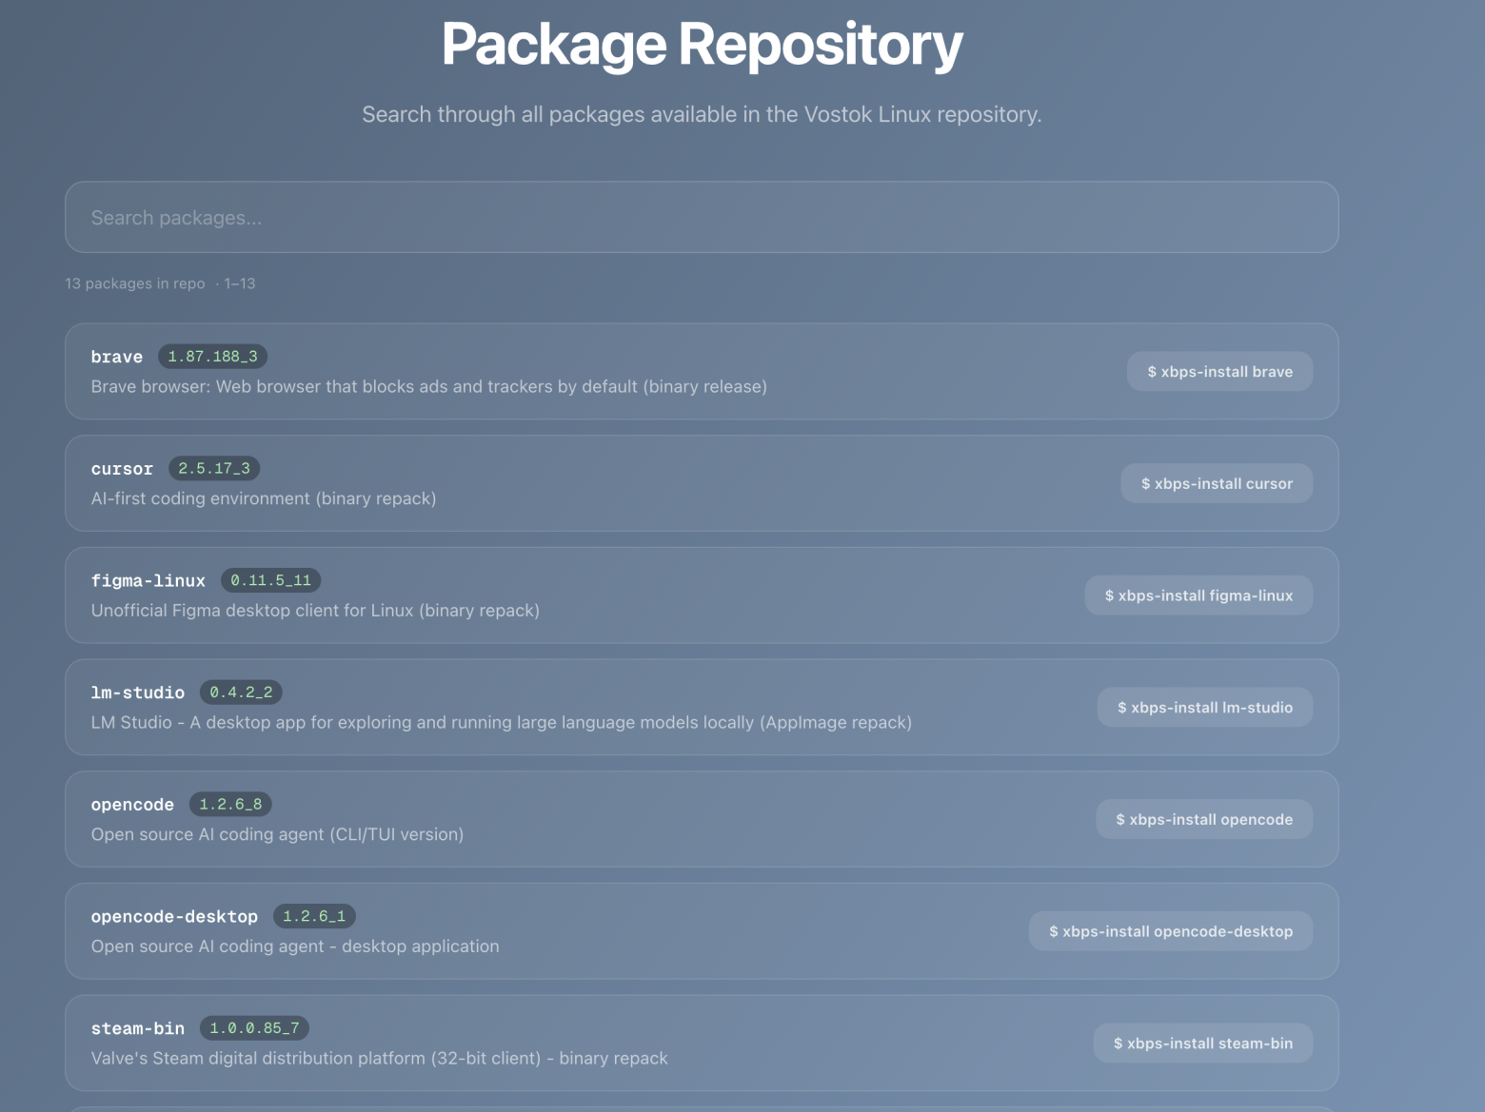Focus the Search packages input field
Image resolution: width=1485 pixels, height=1112 pixels.
pos(702,217)
